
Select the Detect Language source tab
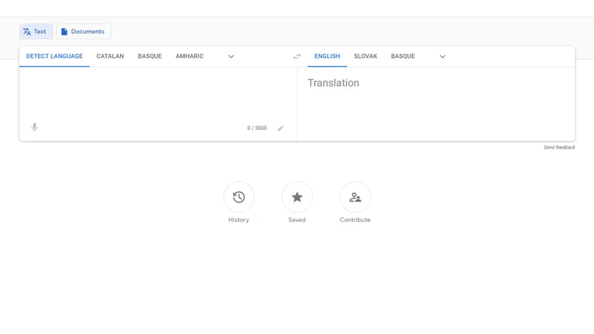click(54, 56)
